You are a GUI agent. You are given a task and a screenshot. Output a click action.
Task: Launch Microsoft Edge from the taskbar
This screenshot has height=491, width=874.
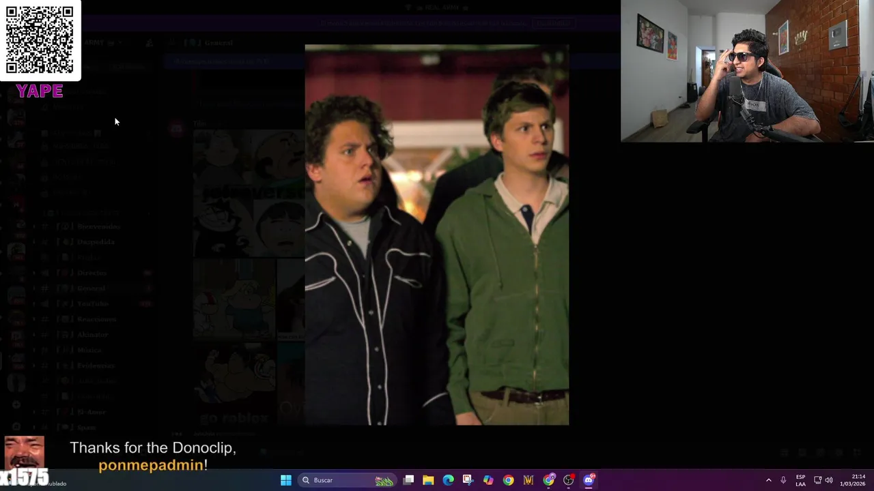(x=448, y=480)
